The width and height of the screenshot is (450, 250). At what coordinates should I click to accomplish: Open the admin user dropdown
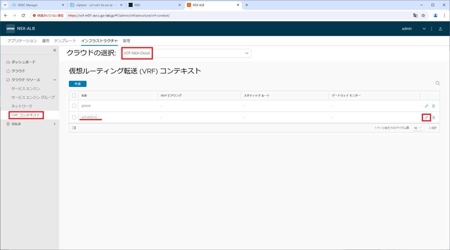coord(414,29)
